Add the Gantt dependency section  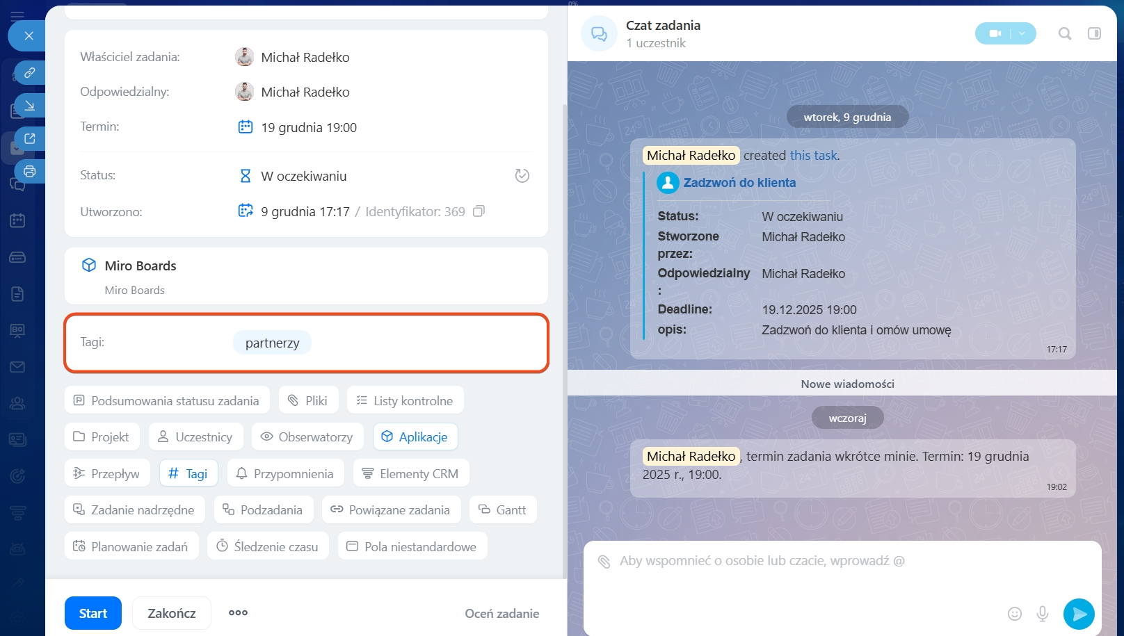click(502, 509)
